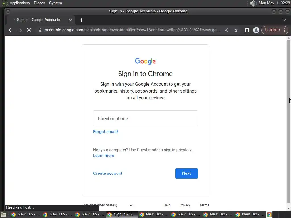This screenshot has width=291, height=218.
Task: Open the System menu
Action: 55,3
